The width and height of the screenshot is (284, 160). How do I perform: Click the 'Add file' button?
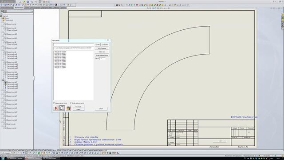[x=98, y=44]
